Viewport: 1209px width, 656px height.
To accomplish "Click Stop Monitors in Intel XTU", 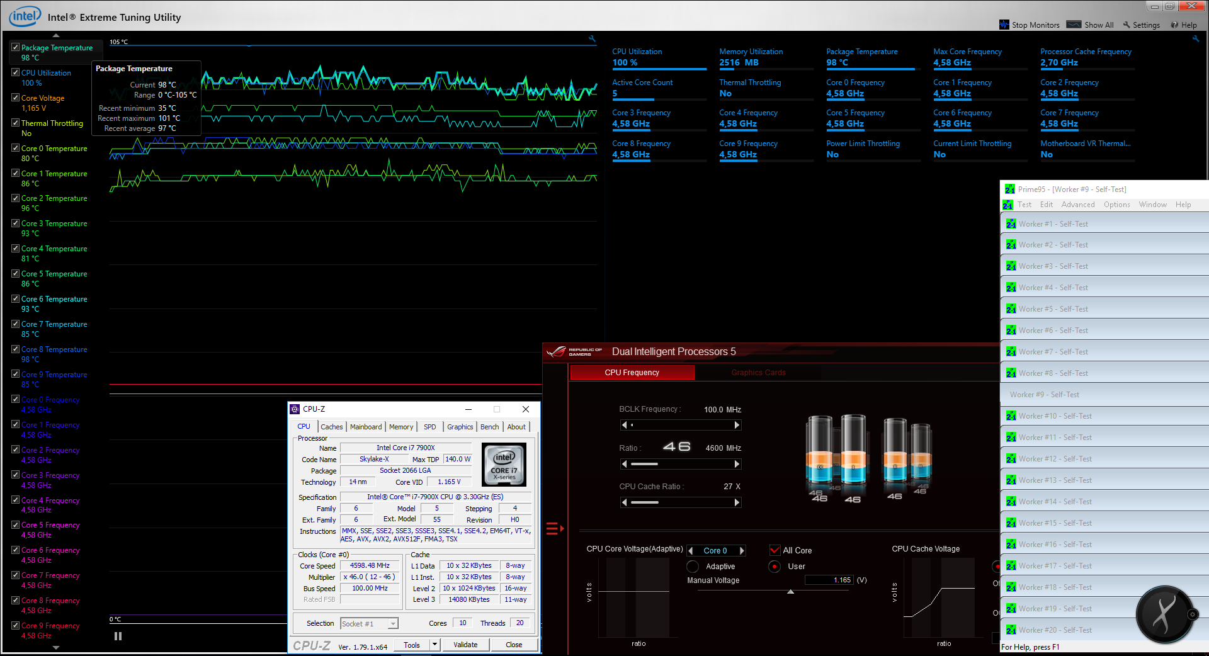I will (1030, 25).
